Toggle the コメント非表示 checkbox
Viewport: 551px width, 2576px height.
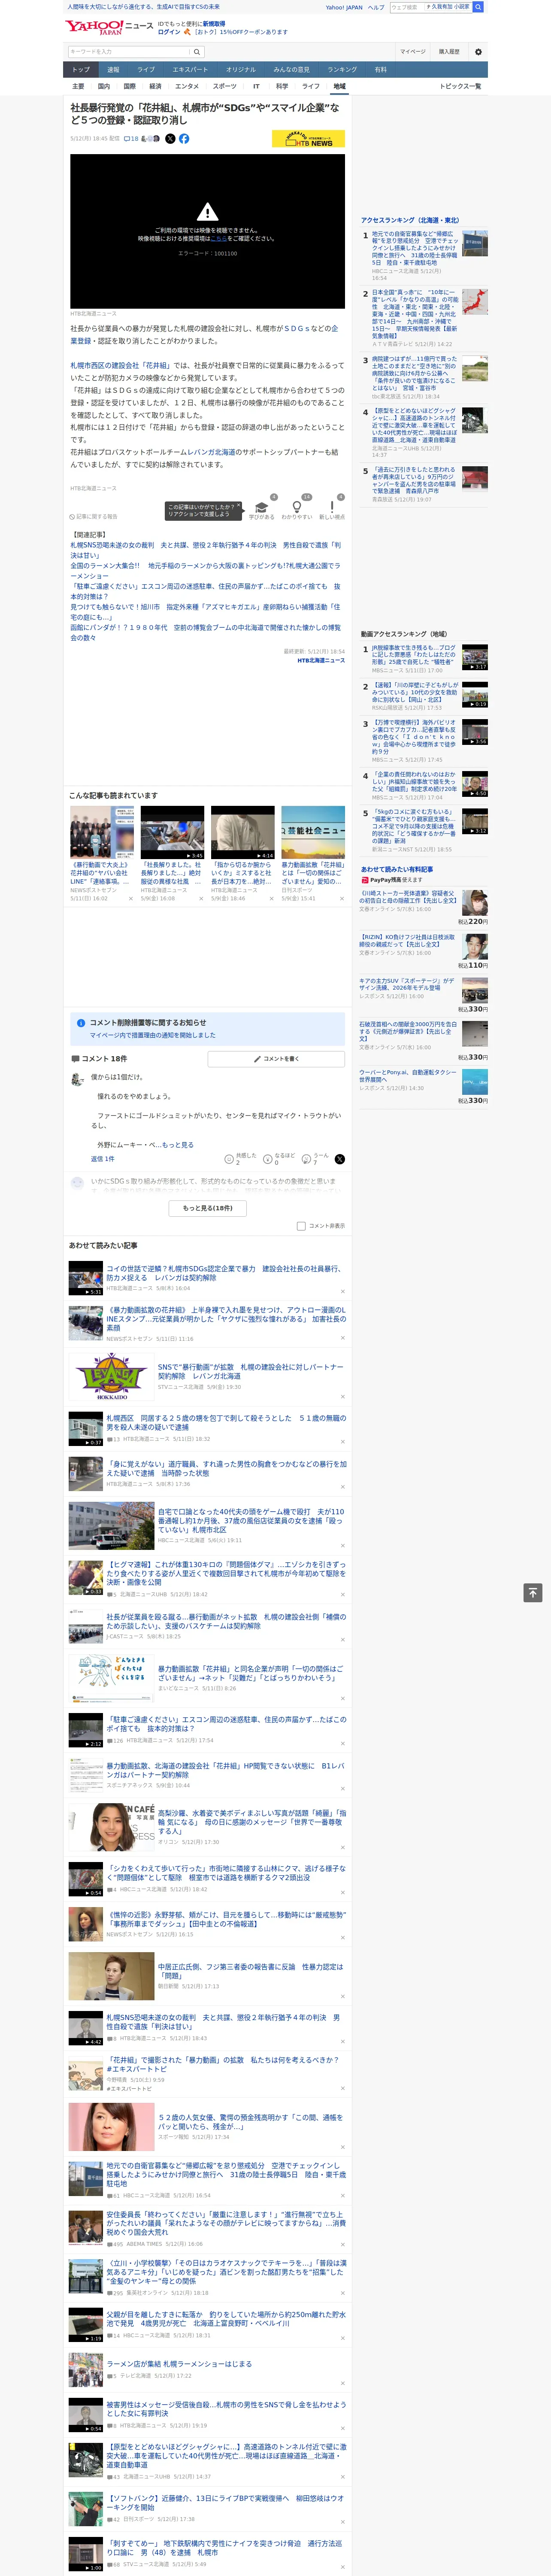(x=301, y=1226)
